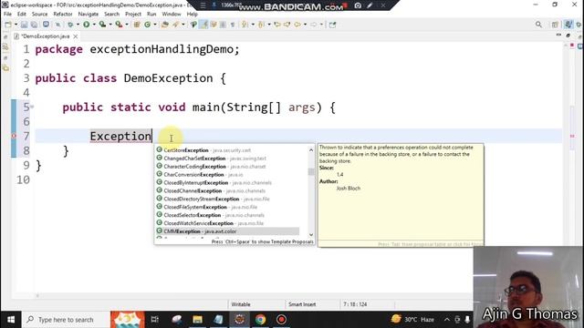
Task: Expand the Debug configurations dropdown arrow
Action: pos(78,25)
